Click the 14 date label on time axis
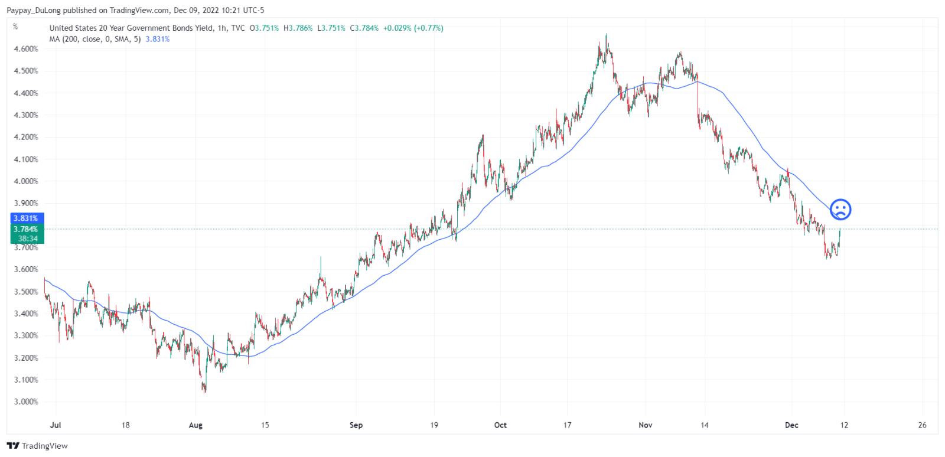This screenshot has height=457, width=945. coord(705,425)
